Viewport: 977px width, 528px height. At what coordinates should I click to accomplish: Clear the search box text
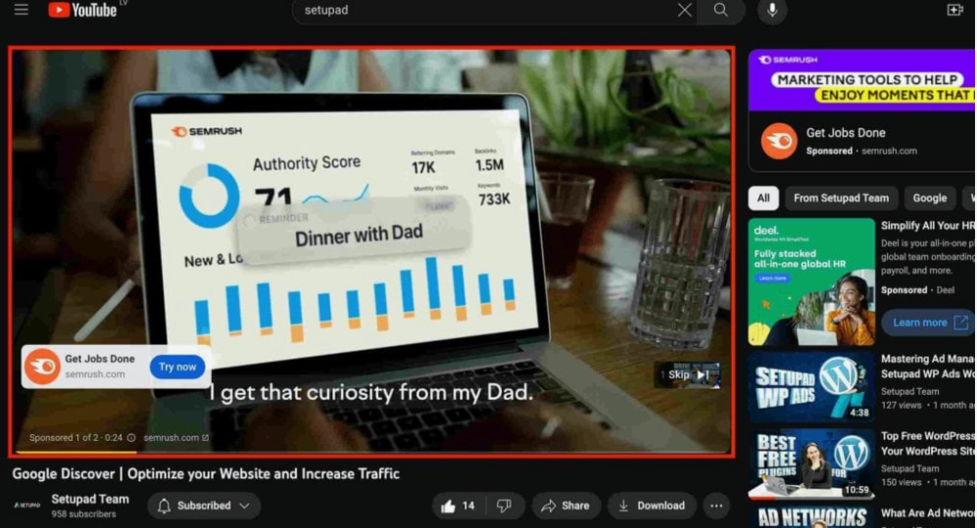pos(684,10)
